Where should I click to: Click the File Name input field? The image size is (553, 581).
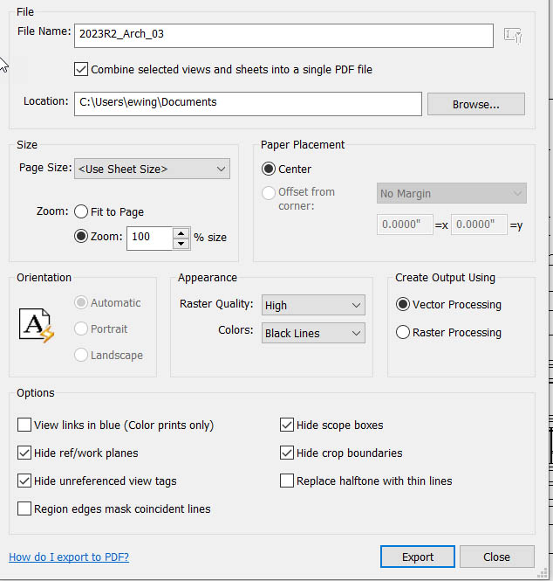[283, 36]
